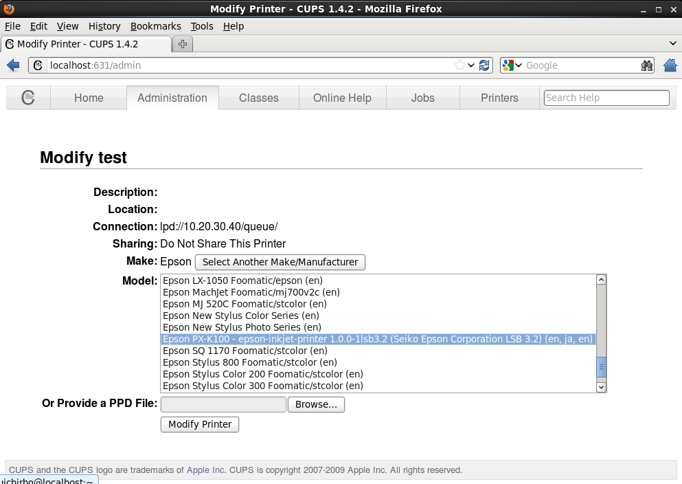
Task: Open the Help menu
Action: coord(234,26)
